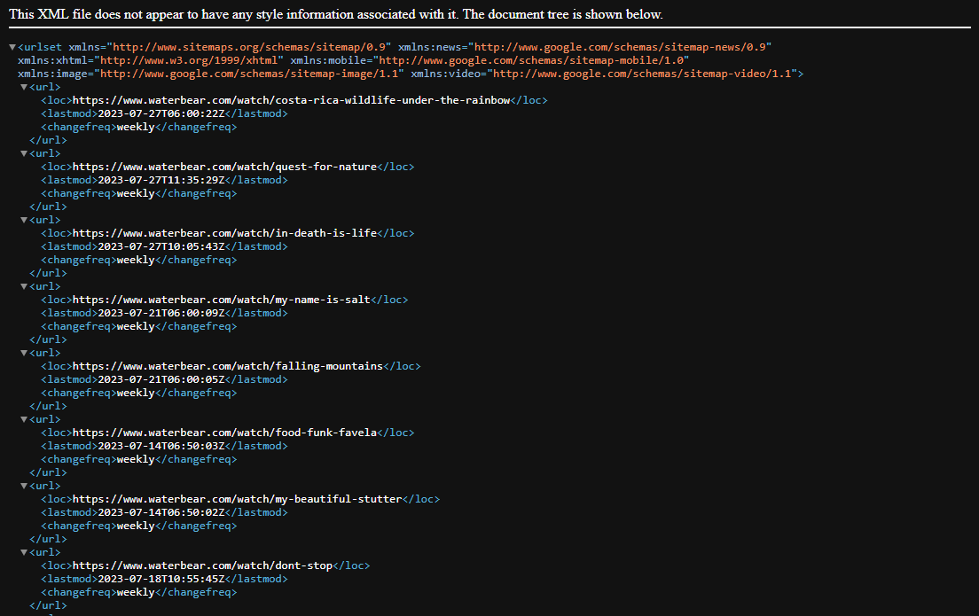
Task: Select the quest-for-nature watch URL
Action: 224,166
